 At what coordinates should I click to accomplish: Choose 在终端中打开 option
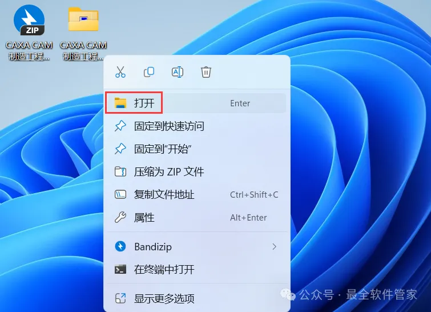196,270
